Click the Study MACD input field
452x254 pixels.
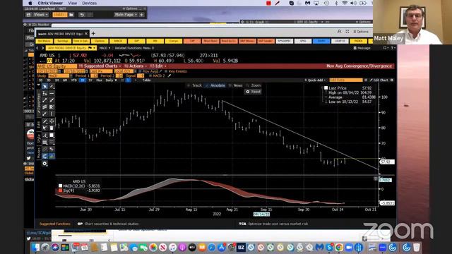tap(59, 75)
